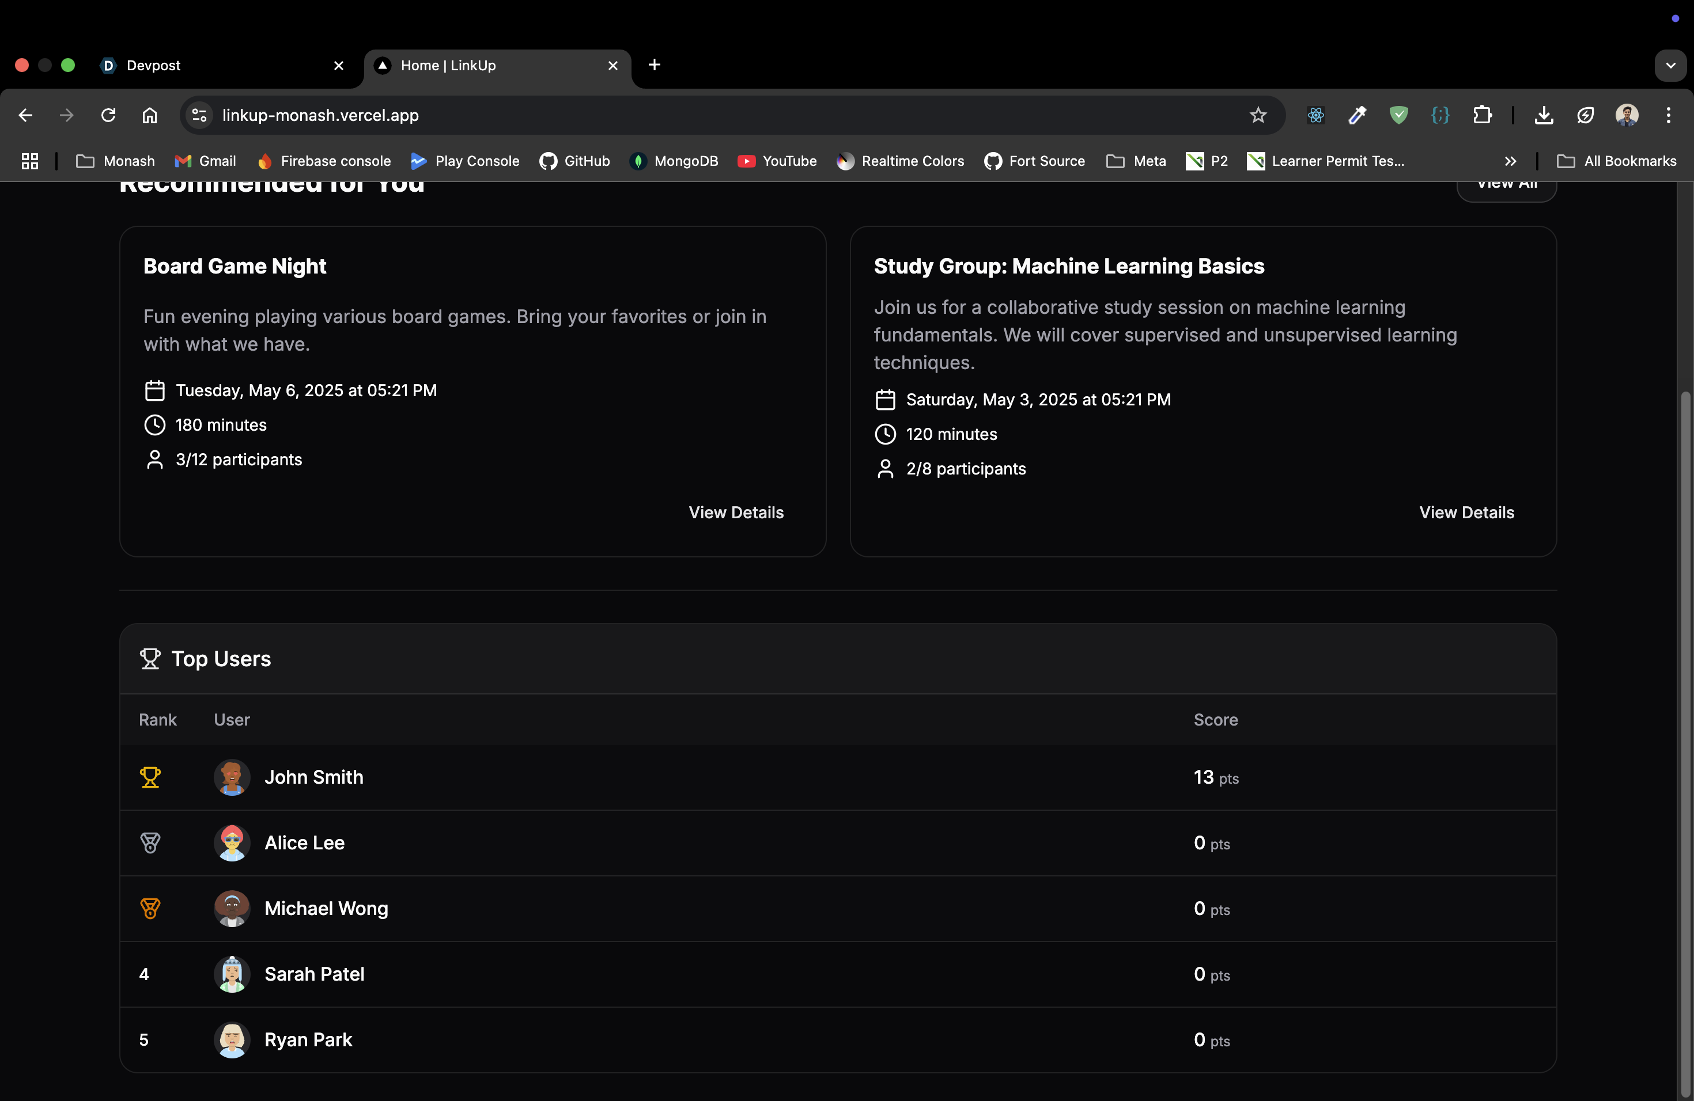This screenshot has height=1101, width=1694.
Task: Expand the hidden bookmarks chevron
Action: pyautogui.click(x=1510, y=161)
